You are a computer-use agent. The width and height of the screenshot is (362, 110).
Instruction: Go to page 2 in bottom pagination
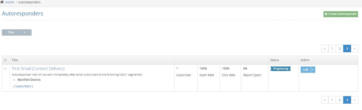(340, 100)
